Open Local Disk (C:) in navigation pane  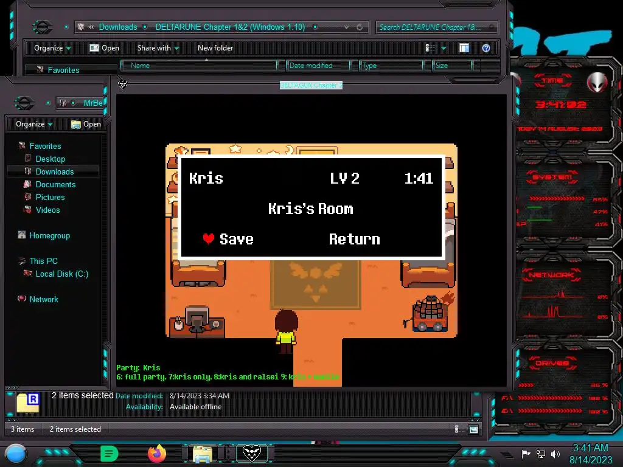pos(62,274)
